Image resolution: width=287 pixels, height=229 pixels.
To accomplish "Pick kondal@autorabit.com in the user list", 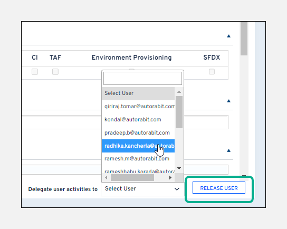I will 138,120.
